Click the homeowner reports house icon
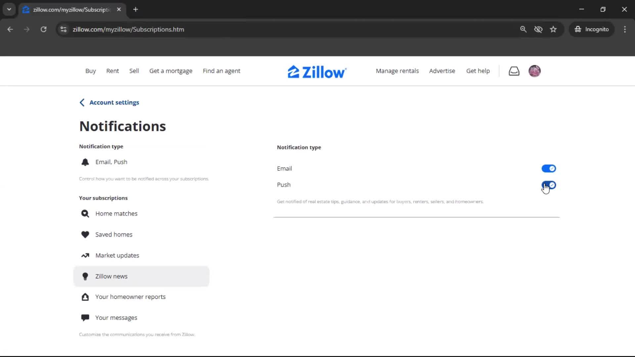Image resolution: width=635 pixels, height=357 pixels. (x=85, y=297)
